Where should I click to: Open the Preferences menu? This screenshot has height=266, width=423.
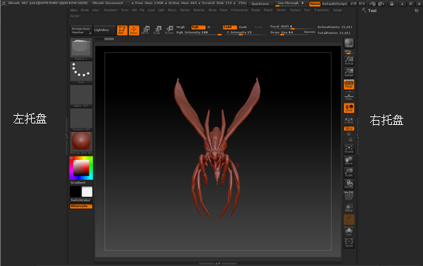[x=239, y=10]
